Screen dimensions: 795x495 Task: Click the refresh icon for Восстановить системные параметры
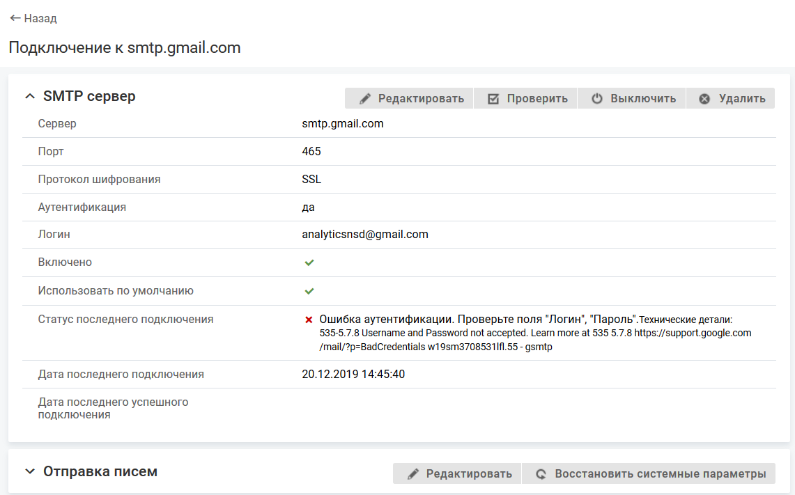[541, 474]
